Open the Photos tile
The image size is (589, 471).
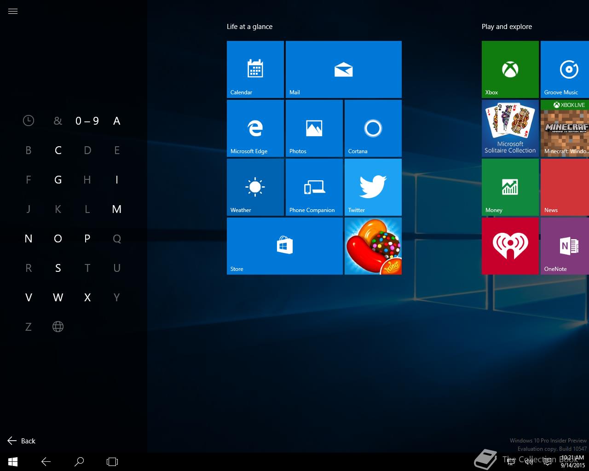(x=314, y=128)
